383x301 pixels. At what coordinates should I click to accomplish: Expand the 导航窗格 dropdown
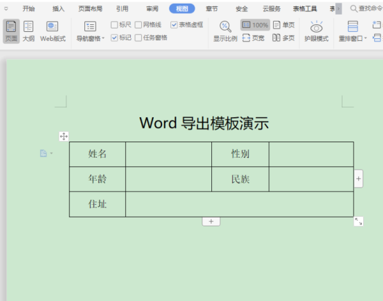pos(91,38)
